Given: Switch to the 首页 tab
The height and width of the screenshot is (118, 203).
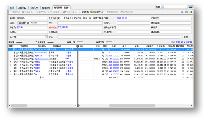Looking at the screenshot, I should coord(12,8).
